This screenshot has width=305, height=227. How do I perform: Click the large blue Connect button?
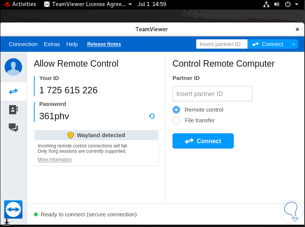pos(203,141)
